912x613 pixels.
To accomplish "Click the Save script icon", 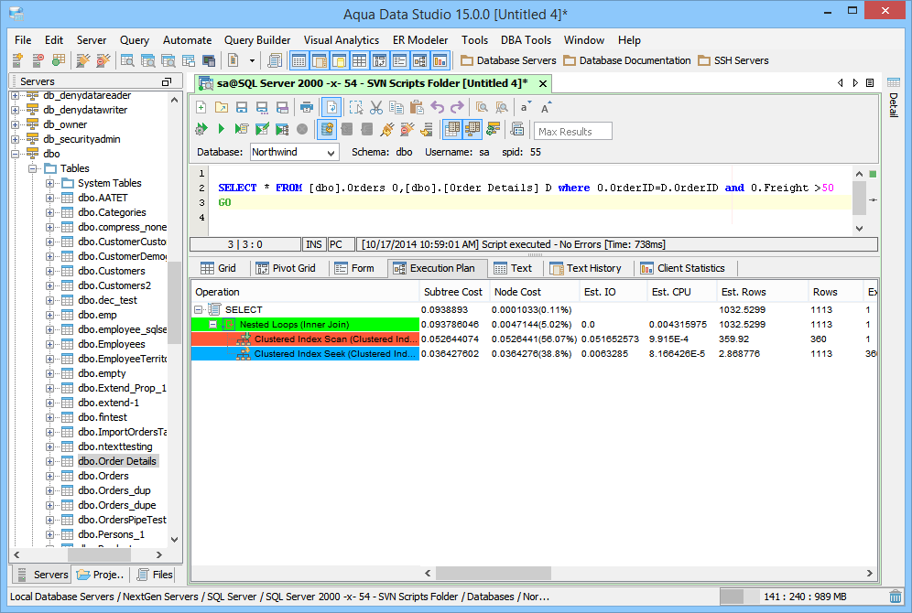I will 242,107.
